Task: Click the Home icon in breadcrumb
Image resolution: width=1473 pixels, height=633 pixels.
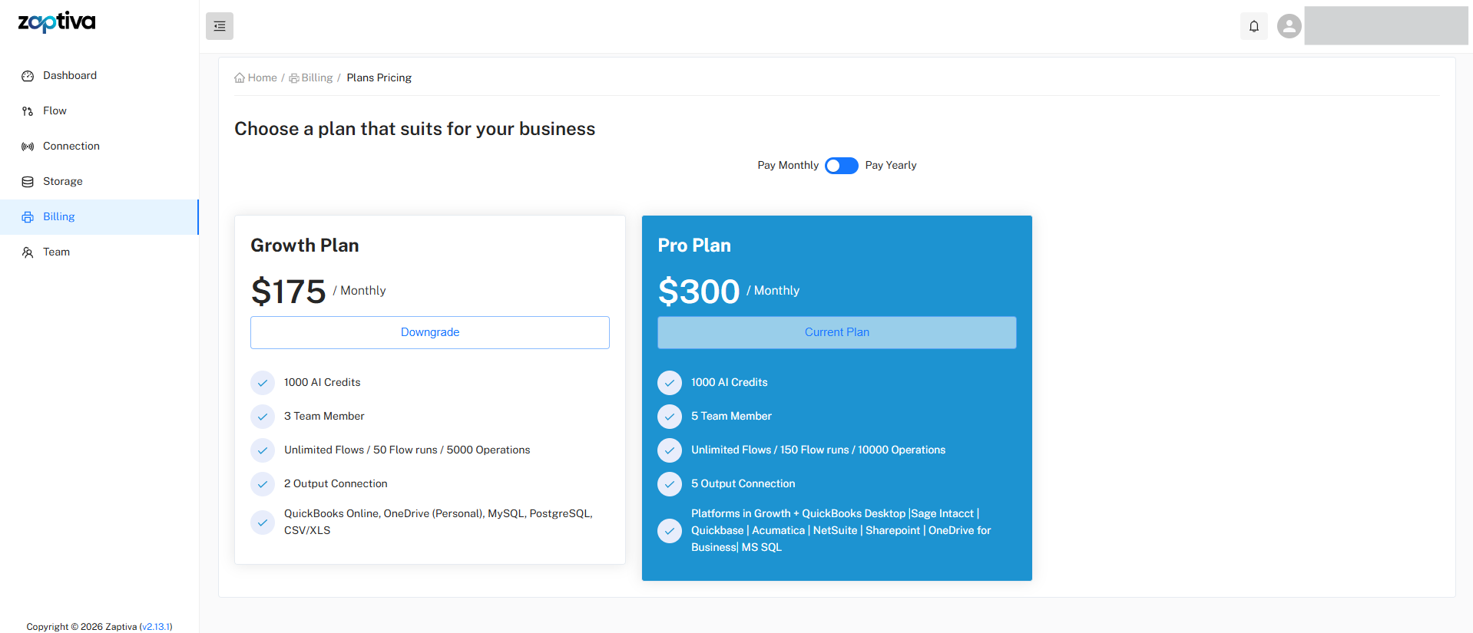Action: coord(240,78)
